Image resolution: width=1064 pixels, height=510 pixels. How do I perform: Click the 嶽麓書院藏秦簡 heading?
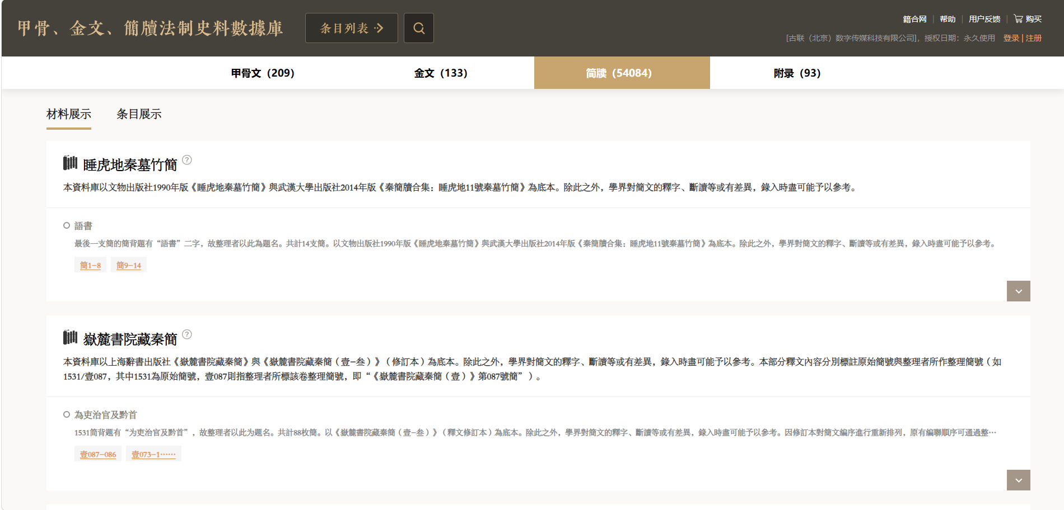pos(130,339)
